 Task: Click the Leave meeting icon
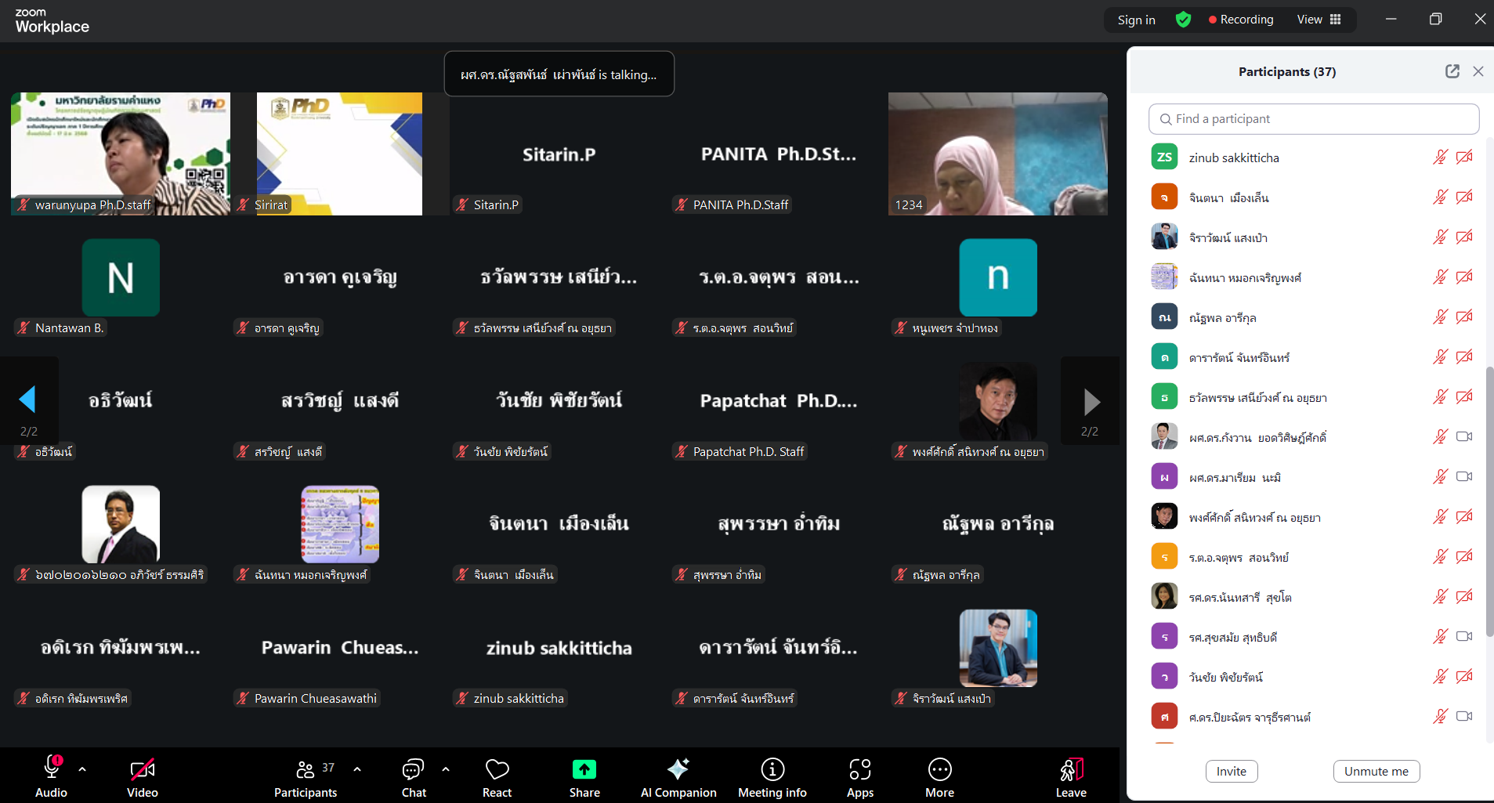tap(1071, 770)
